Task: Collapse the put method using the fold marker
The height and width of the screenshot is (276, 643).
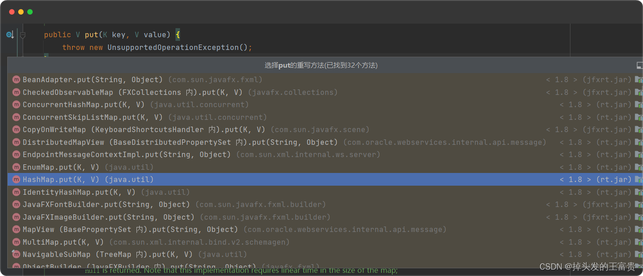Action: tap(23, 35)
